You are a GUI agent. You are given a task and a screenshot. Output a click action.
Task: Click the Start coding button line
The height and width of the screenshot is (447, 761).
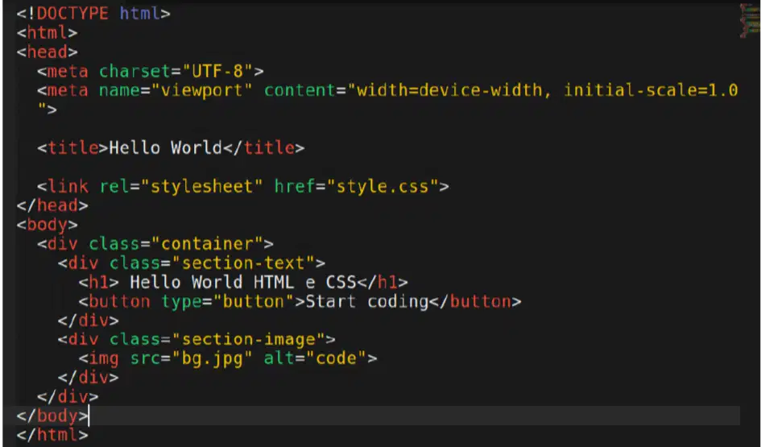point(300,301)
